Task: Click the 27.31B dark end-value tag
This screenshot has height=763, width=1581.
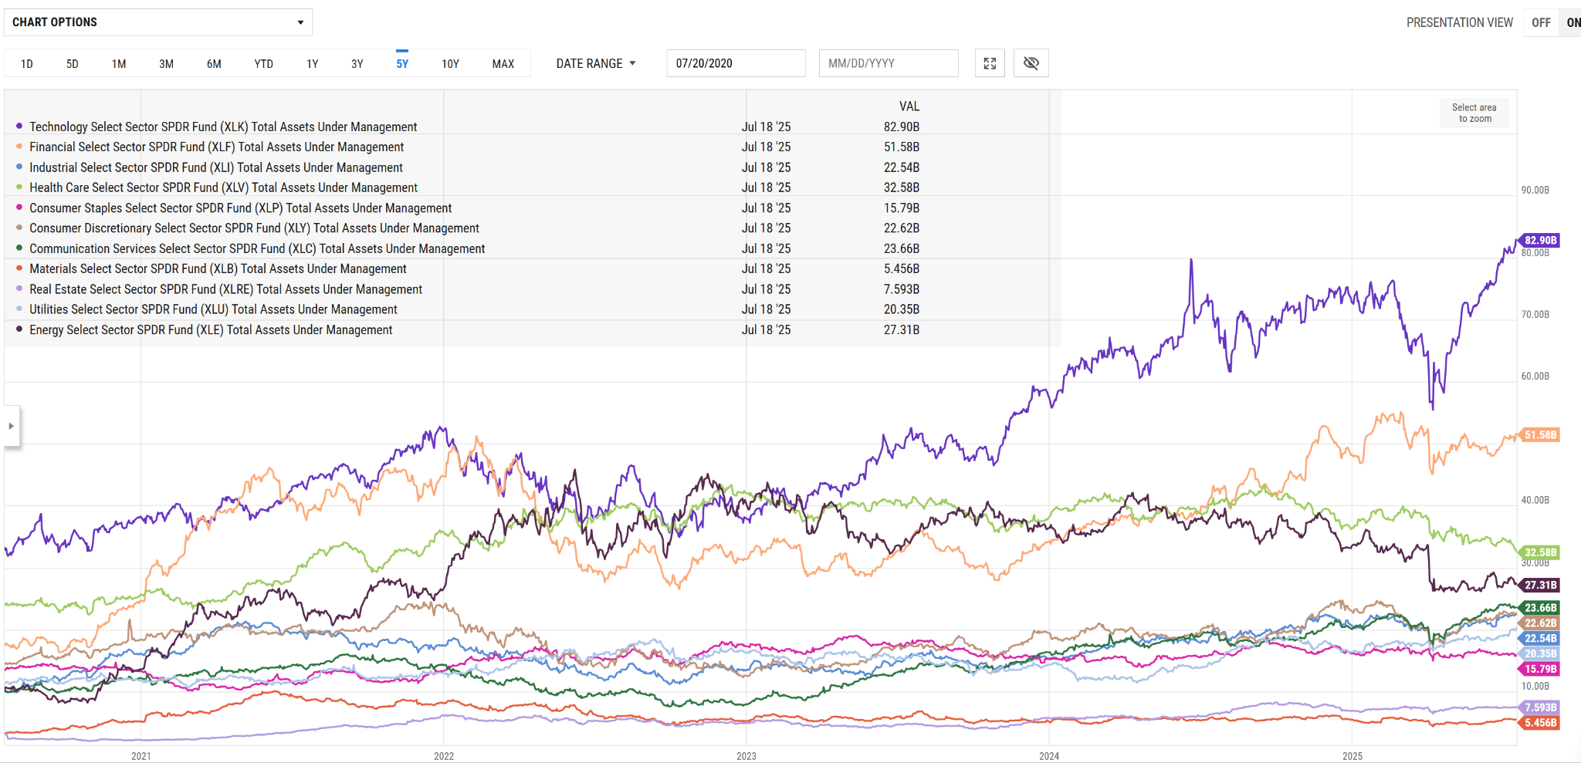Action: [1539, 586]
